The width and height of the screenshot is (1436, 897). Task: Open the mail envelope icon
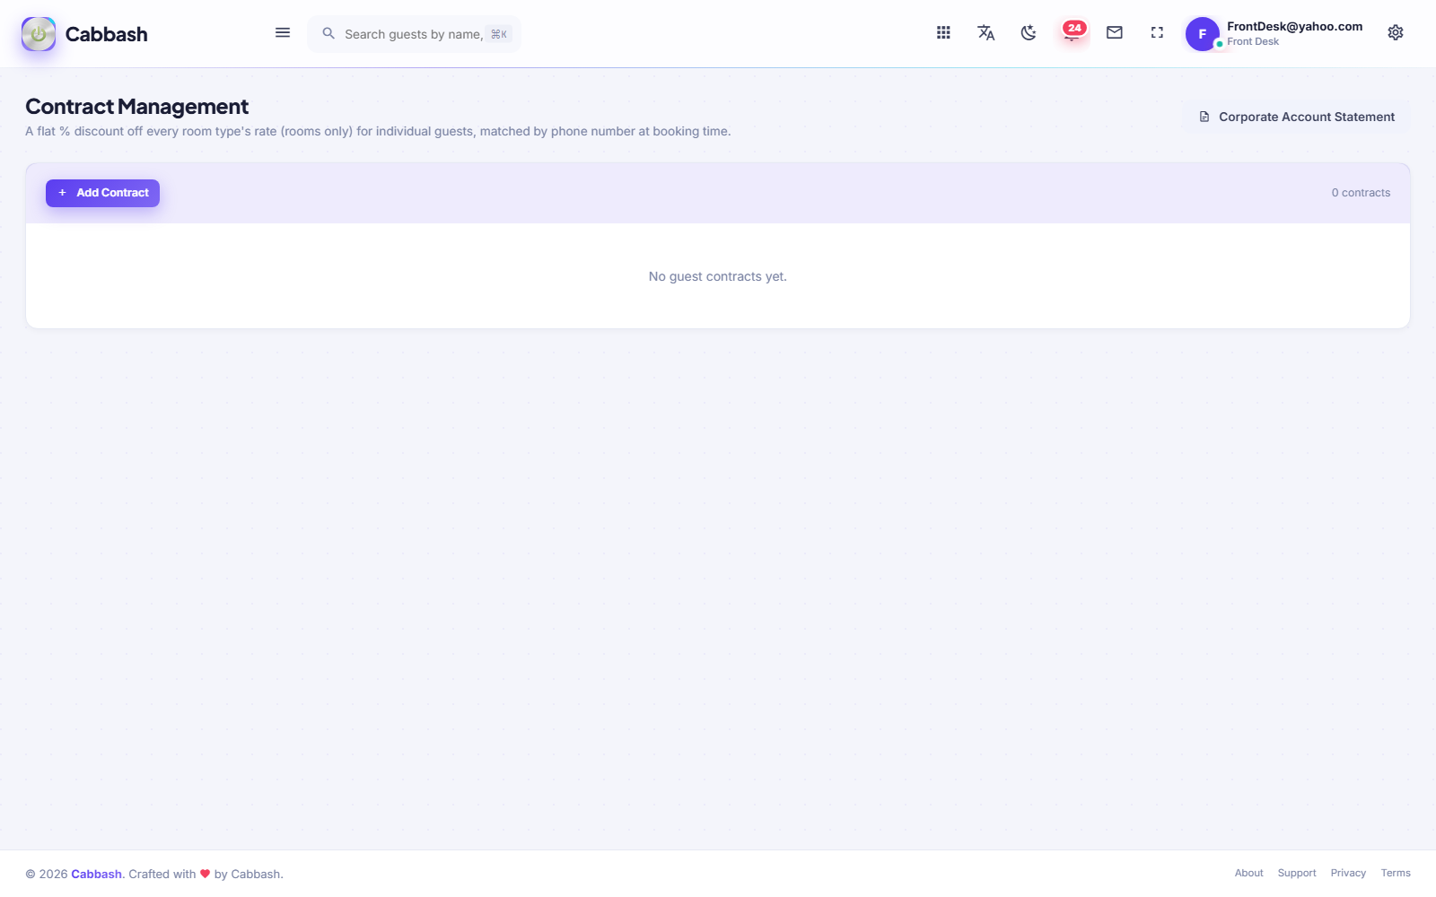pyautogui.click(x=1115, y=32)
